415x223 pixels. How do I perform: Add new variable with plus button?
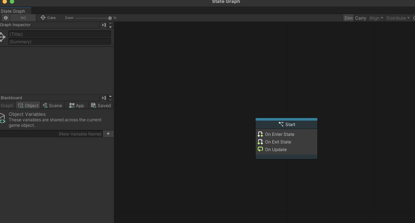[x=108, y=134]
